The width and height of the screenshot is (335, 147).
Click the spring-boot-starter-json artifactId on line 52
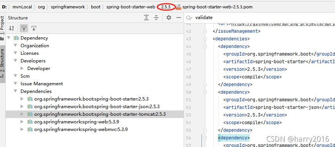pyautogui.click(x=287, y=107)
